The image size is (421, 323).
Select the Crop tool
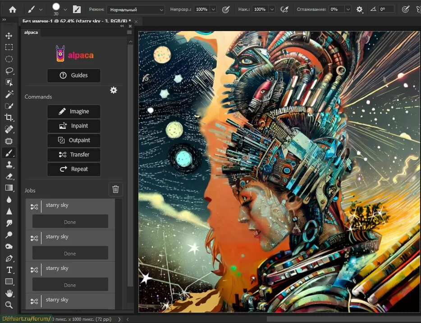click(x=9, y=118)
